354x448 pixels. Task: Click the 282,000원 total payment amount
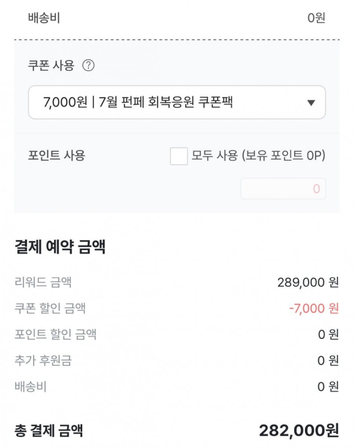click(299, 431)
